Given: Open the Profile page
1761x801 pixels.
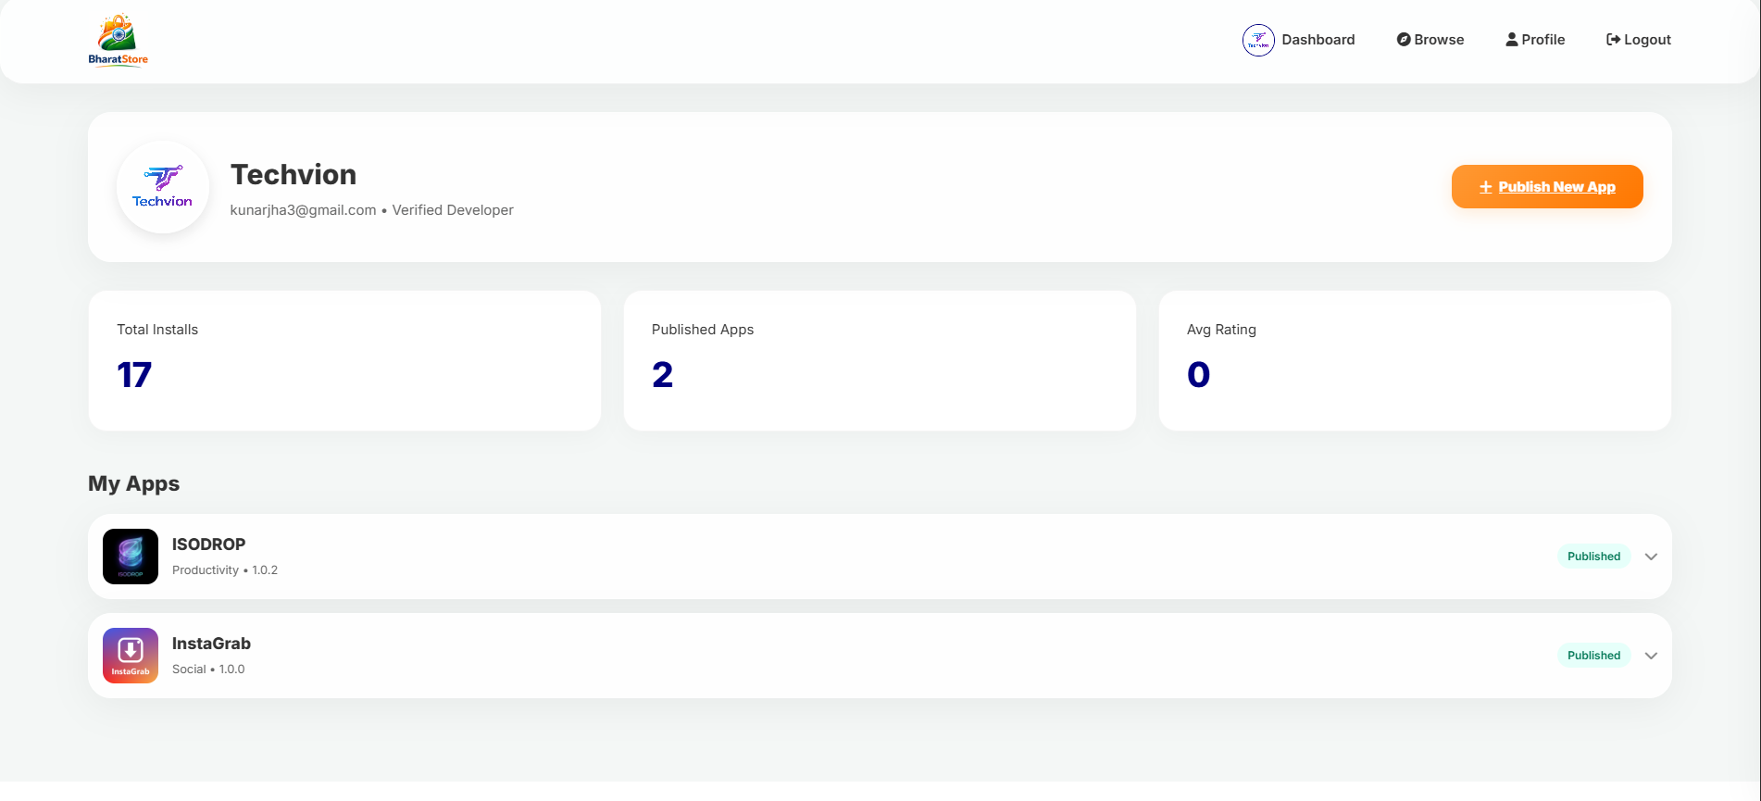Looking at the screenshot, I should (x=1535, y=40).
